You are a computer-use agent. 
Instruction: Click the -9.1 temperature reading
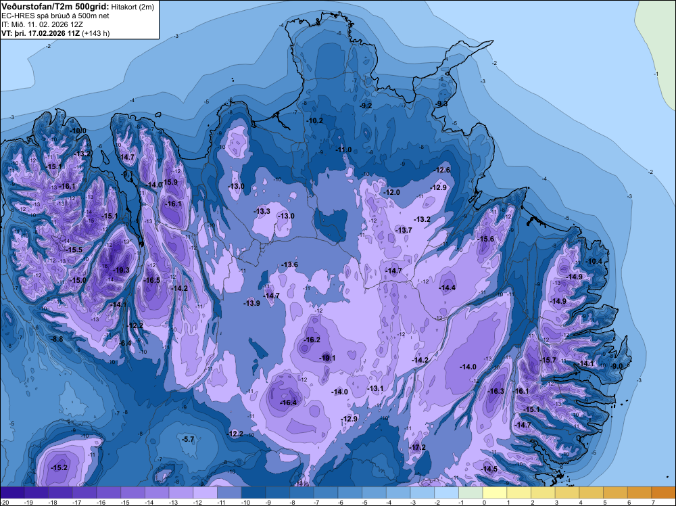(x=128, y=174)
